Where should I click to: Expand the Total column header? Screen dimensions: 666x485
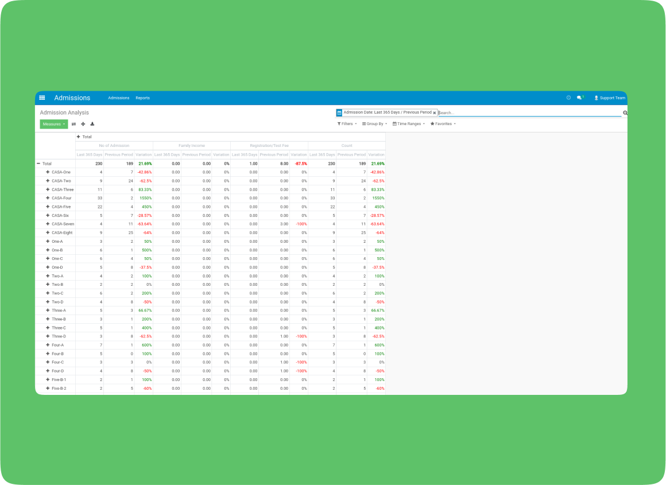tap(79, 137)
